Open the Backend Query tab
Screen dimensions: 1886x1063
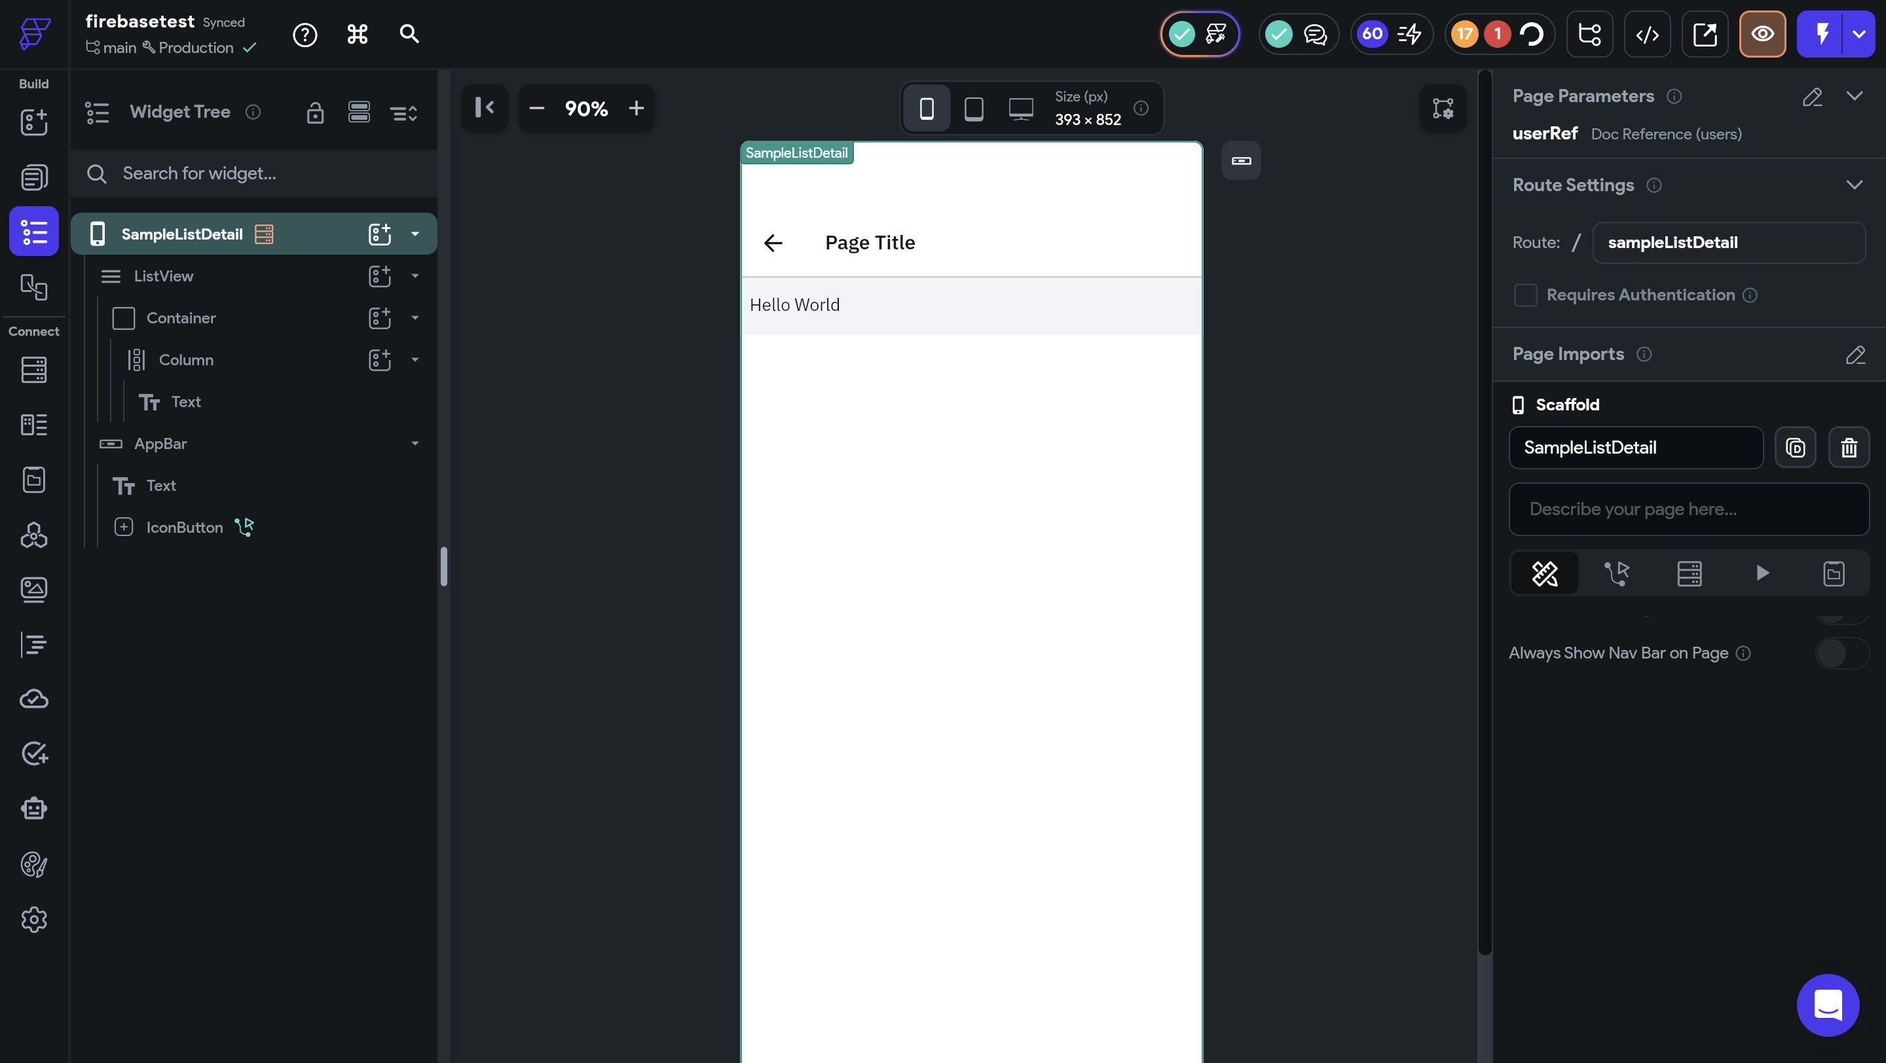pos(1689,573)
